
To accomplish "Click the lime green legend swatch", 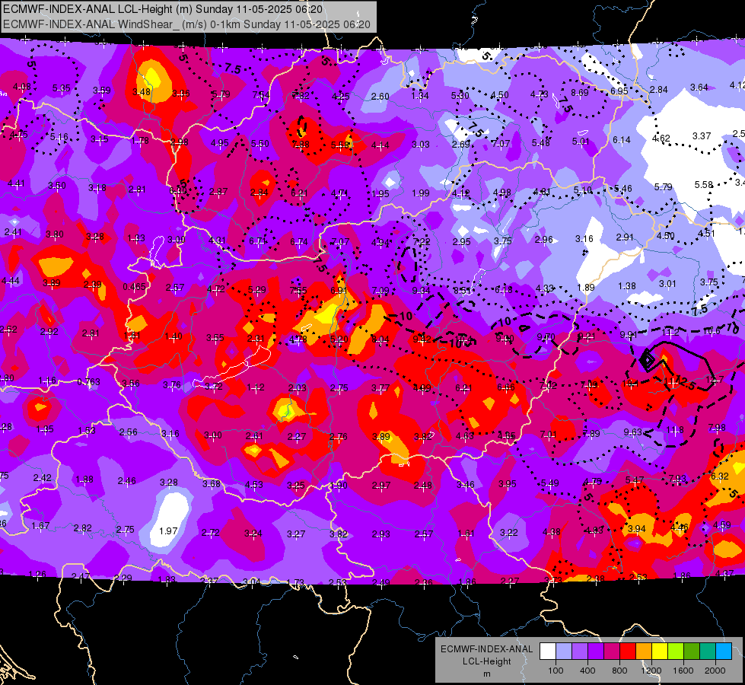I will pyautogui.click(x=676, y=652).
